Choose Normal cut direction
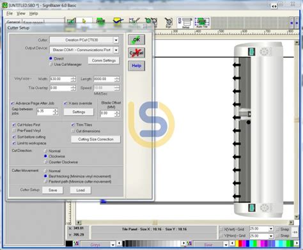Screen dimensions: 303x250 point(45,151)
